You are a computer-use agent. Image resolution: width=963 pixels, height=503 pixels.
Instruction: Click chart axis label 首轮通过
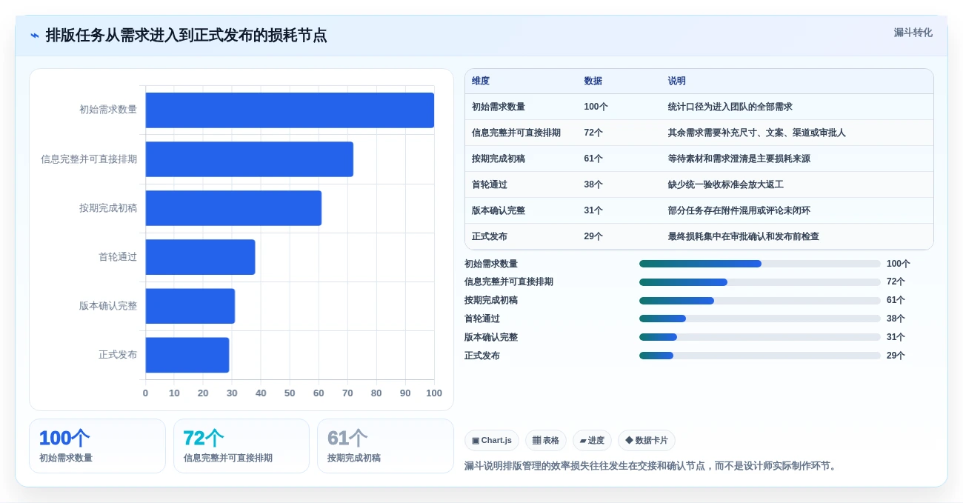[x=118, y=256]
